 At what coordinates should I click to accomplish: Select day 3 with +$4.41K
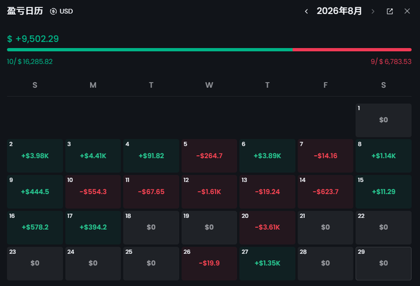[93, 156]
